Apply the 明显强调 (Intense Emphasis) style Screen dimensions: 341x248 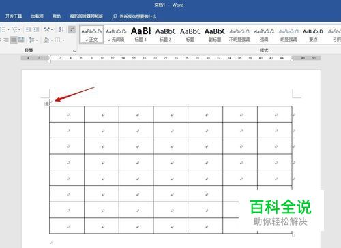coord(288,34)
